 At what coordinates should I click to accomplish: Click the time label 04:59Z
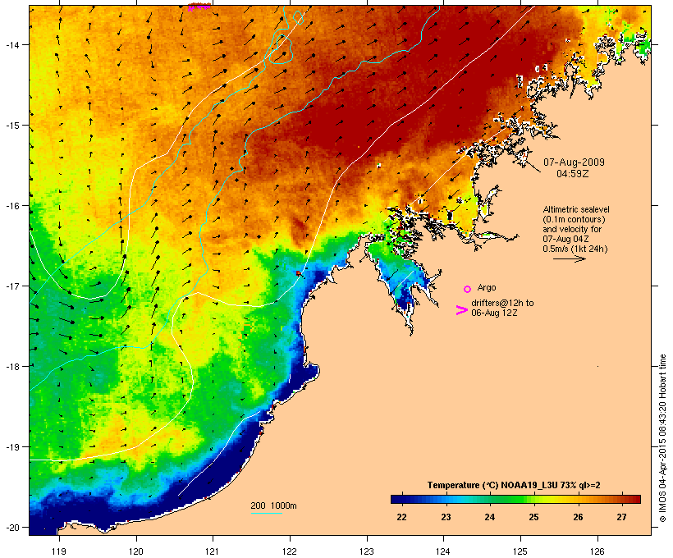[573, 174]
